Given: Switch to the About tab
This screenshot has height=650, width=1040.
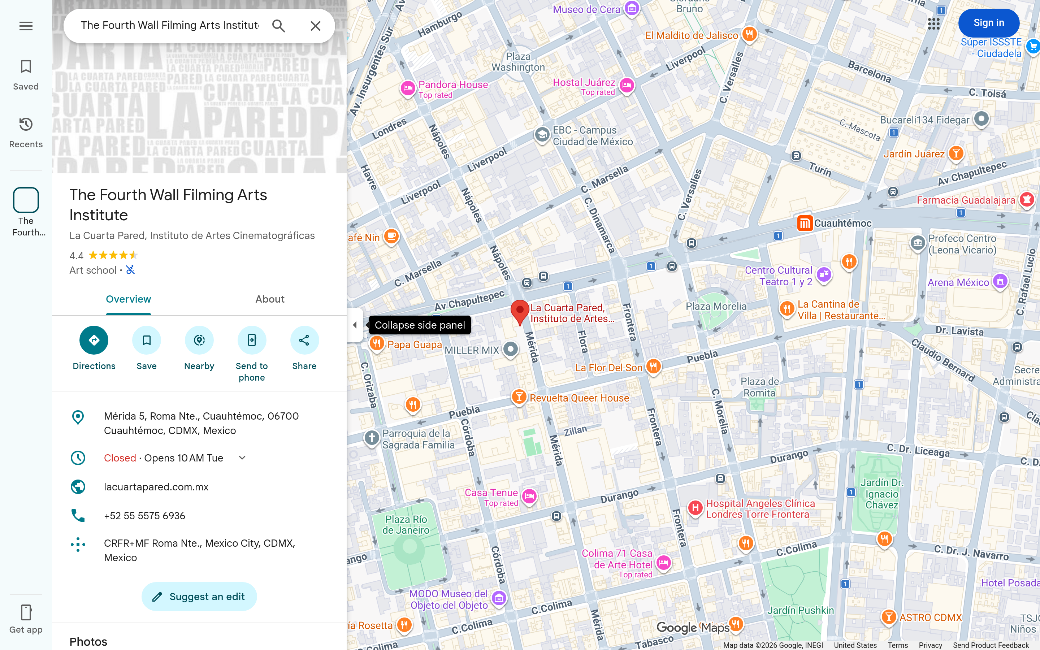Looking at the screenshot, I should click(x=270, y=299).
